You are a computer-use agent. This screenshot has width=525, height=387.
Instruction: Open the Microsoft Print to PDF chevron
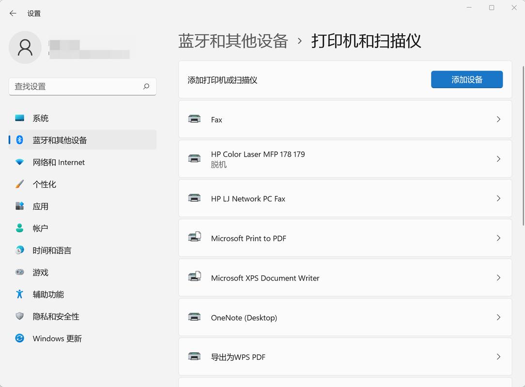(x=498, y=238)
